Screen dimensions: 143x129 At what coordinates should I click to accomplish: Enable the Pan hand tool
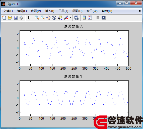tap(48, 18)
